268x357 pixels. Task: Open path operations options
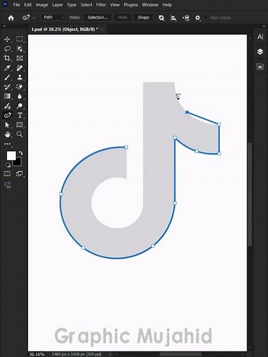tap(161, 18)
